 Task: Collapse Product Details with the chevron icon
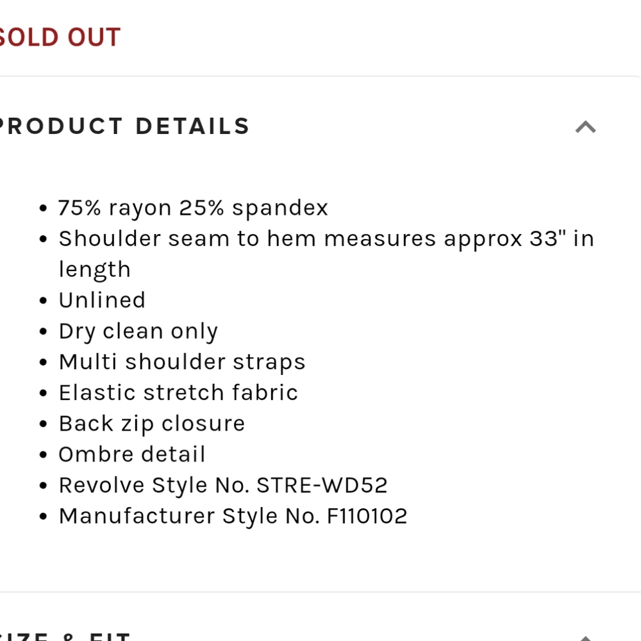585,127
